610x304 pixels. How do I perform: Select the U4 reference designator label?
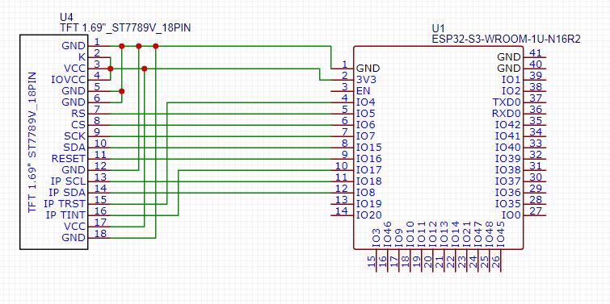point(66,17)
